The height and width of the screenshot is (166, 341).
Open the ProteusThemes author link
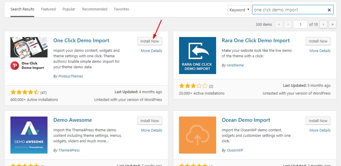(x=71, y=76)
